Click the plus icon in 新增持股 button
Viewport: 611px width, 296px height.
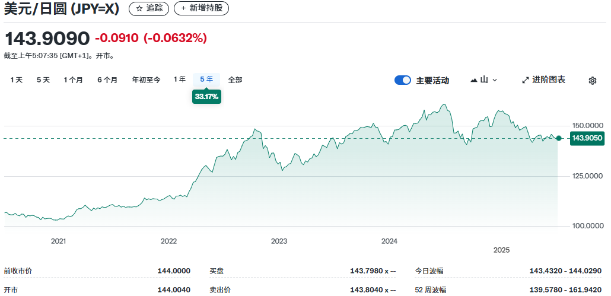[183, 8]
